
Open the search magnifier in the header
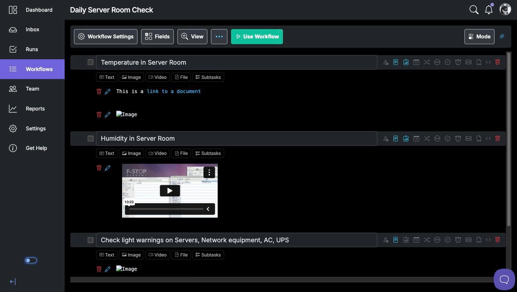tap(474, 10)
